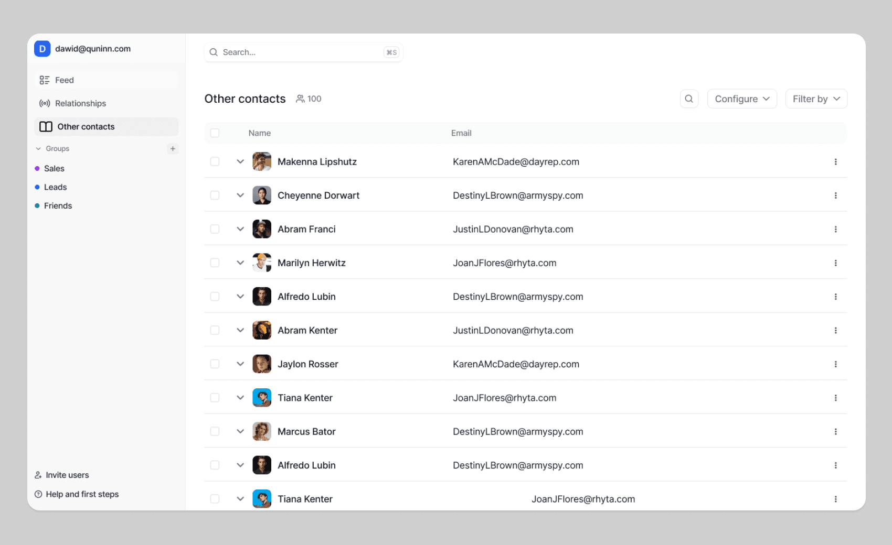Check the Cheyenne Dorwart row checkbox
This screenshot has width=892, height=545.
(x=215, y=195)
